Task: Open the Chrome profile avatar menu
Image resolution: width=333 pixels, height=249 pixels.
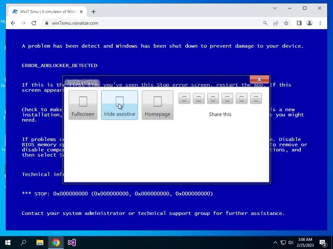Action: point(310,23)
